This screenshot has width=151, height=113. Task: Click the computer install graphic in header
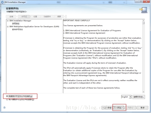[143, 10]
